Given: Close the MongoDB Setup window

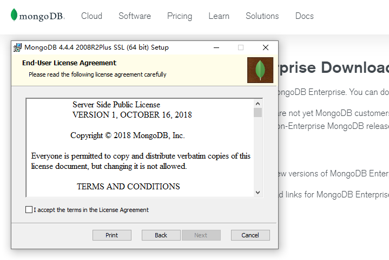Looking at the screenshot, I should (266, 47).
